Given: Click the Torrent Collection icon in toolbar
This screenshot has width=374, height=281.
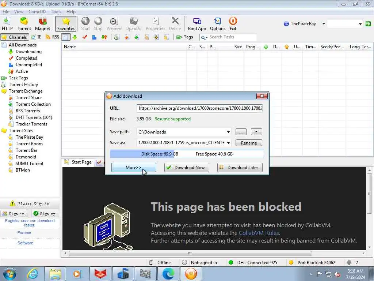Looking at the screenshot, I should coord(137,37).
